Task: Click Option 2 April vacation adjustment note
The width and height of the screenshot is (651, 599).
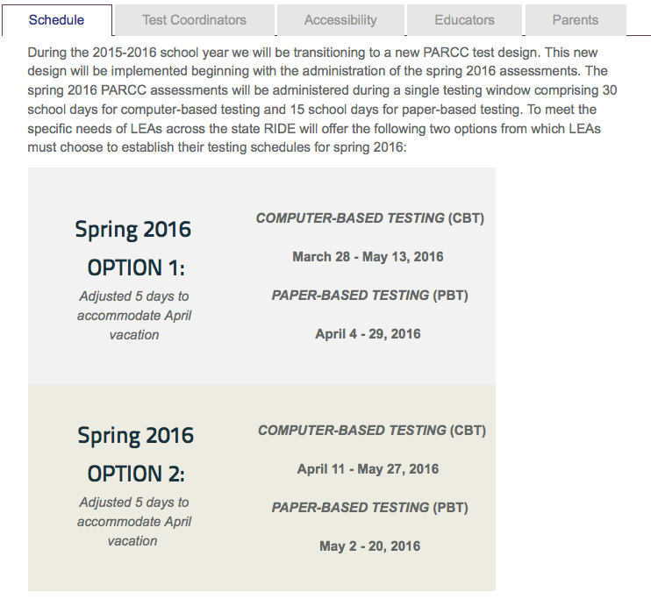Action: coord(134,522)
